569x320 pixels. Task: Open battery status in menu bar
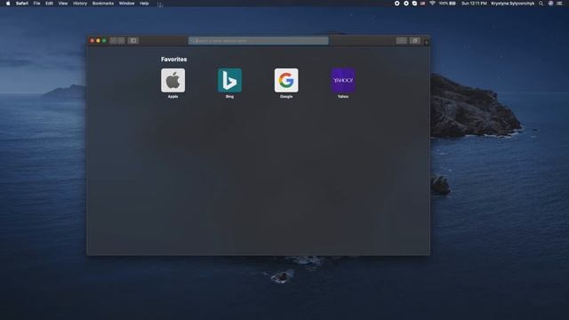[447, 4]
